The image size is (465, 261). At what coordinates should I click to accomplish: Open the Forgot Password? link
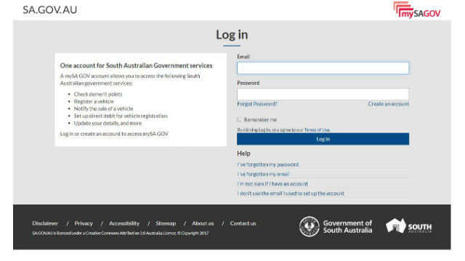257,104
